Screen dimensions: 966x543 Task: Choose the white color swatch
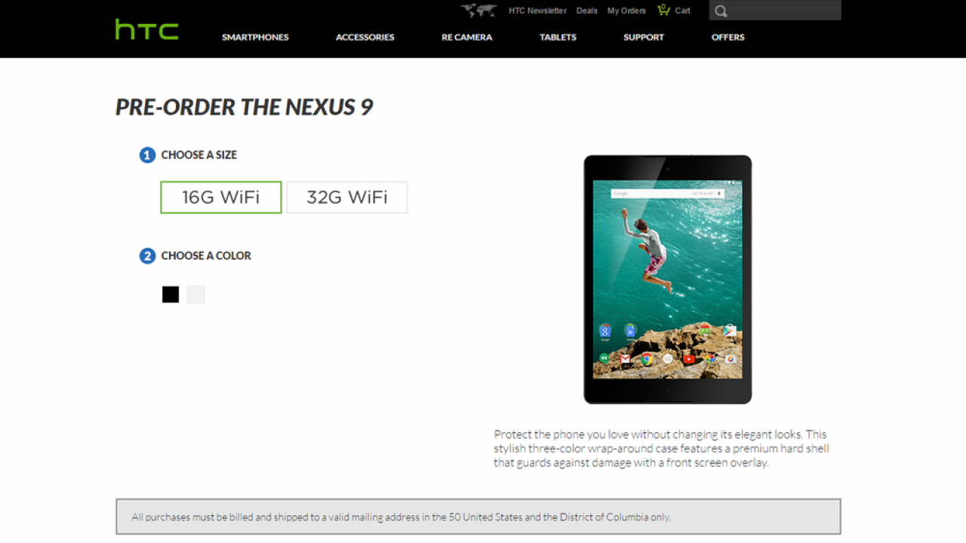point(195,295)
